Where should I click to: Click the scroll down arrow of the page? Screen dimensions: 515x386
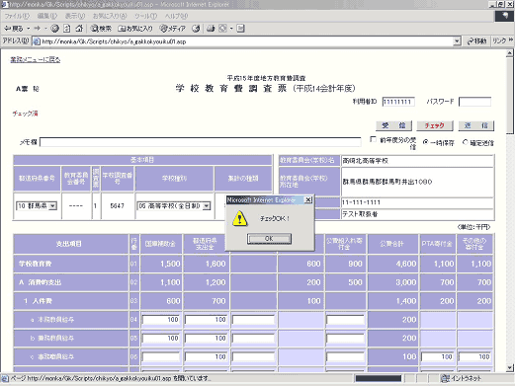510,367
